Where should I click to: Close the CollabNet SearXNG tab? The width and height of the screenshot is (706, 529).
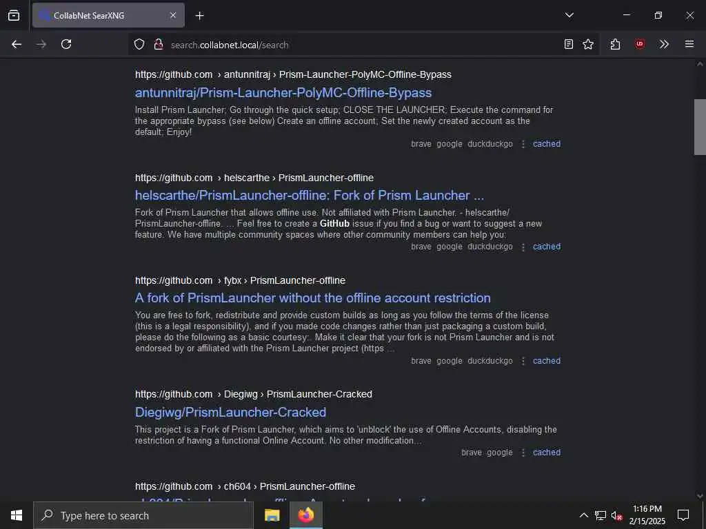(x=173, y=15)
